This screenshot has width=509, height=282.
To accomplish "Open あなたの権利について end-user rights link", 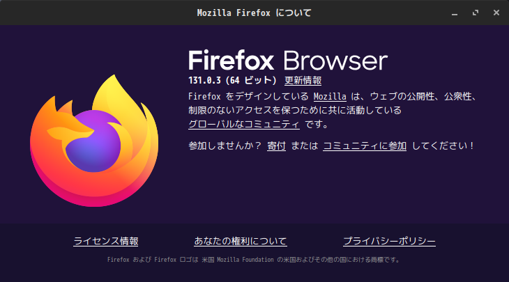I will click(241, 241).
